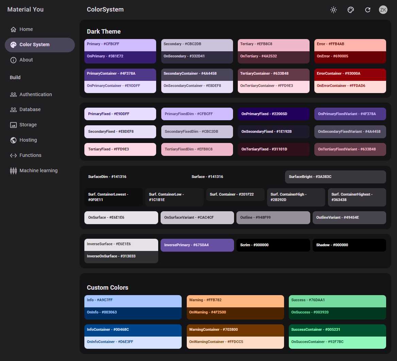Open the palette color picker icon

[351, 10]
